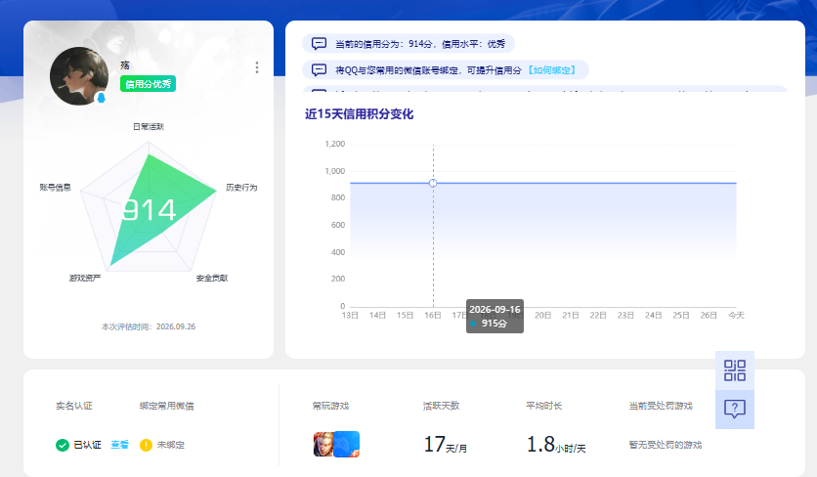Click the QQ penguin badge on avatar
The image size is (817, 477).
pos(101,98)
